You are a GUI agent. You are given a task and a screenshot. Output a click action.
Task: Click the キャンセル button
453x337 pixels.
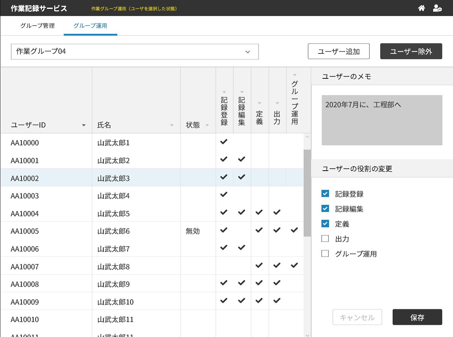click(357, 317)
